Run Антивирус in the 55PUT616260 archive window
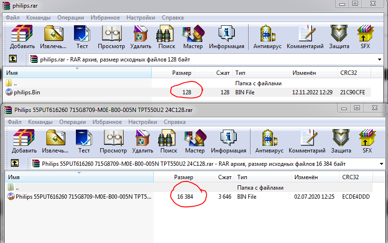The image size is (388, 243). (269, 141)
